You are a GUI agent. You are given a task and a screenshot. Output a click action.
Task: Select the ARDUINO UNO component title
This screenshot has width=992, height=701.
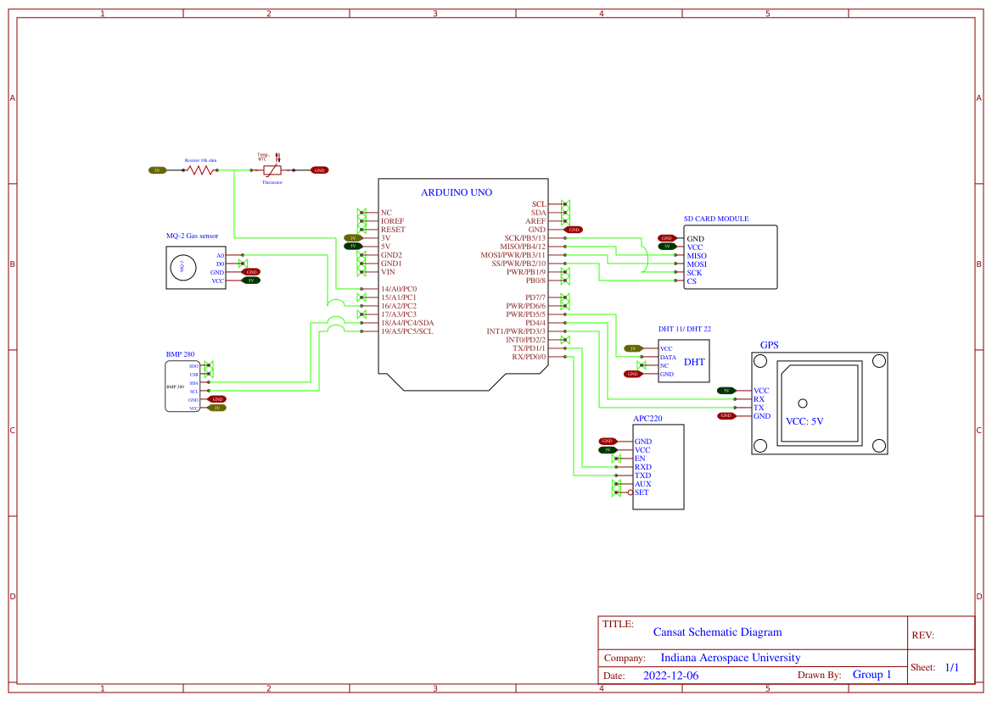457,192
